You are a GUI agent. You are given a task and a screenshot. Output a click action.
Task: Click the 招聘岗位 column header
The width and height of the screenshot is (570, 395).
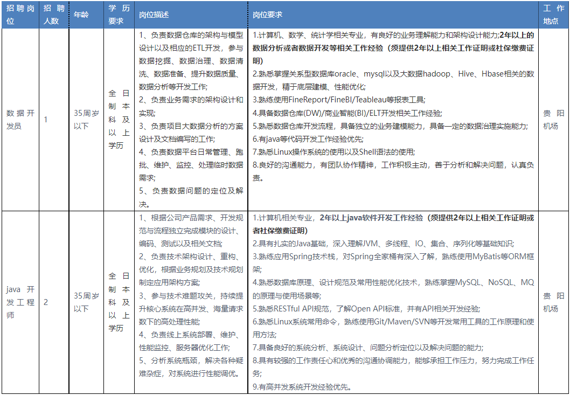tap(20, 15)
